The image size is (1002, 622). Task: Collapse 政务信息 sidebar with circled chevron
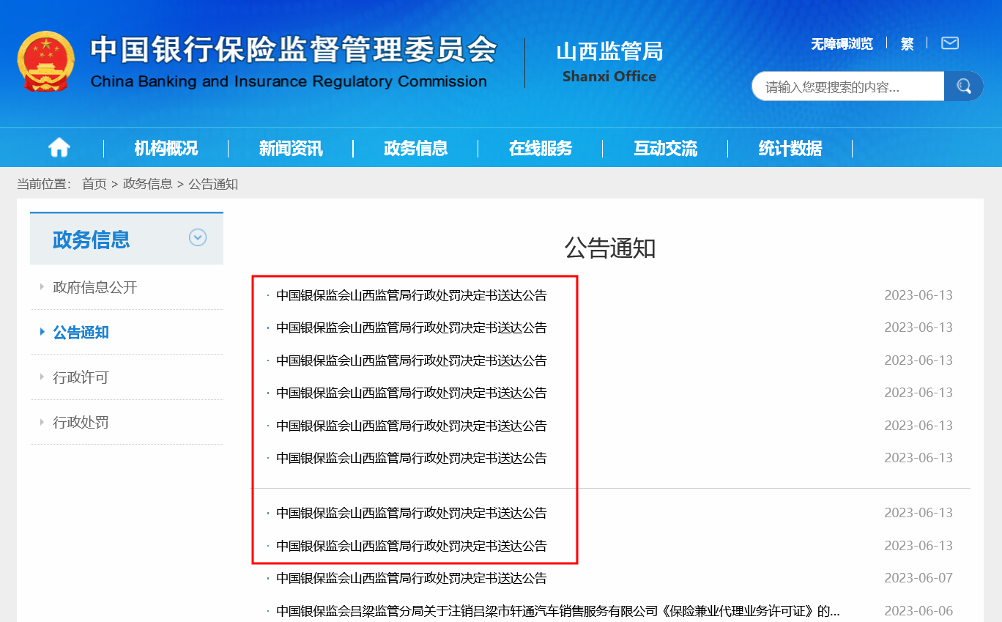pyautogui.click(x=198, y=238)
